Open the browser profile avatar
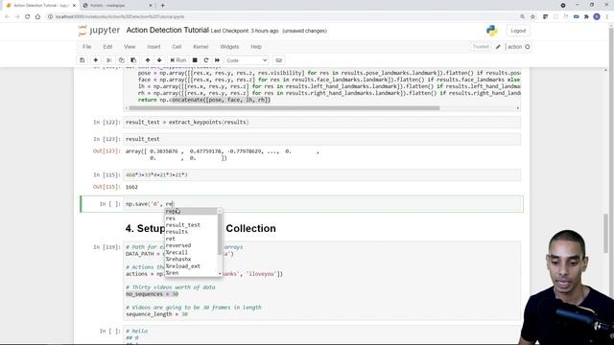Image resolution: width=614 pixels, height=345 pixels. coord(597,17)
